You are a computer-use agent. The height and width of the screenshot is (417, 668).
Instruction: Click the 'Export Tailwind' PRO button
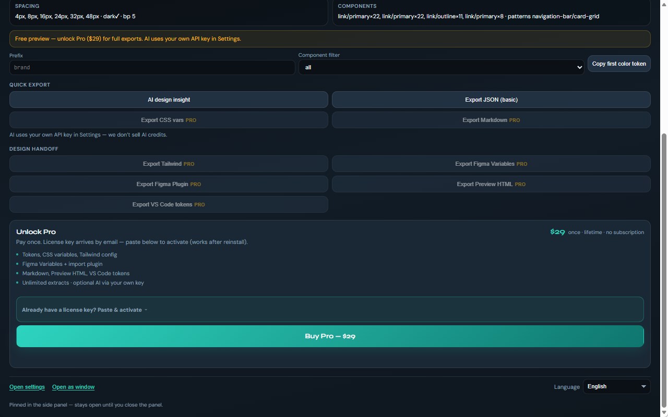click(x=169, y=164)
